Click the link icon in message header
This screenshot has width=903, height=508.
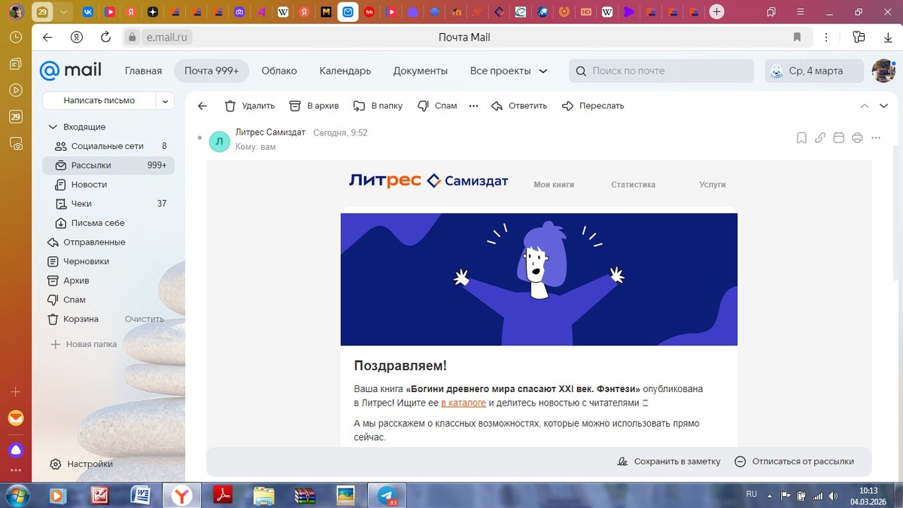(820, 138)
